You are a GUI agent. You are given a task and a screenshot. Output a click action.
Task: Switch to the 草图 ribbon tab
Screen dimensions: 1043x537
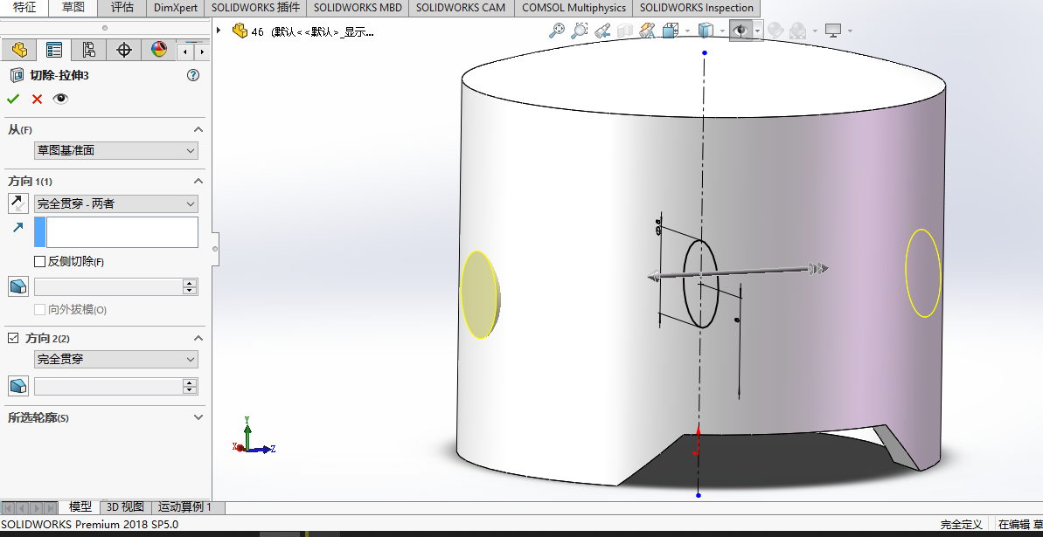[x=73, y=8]
